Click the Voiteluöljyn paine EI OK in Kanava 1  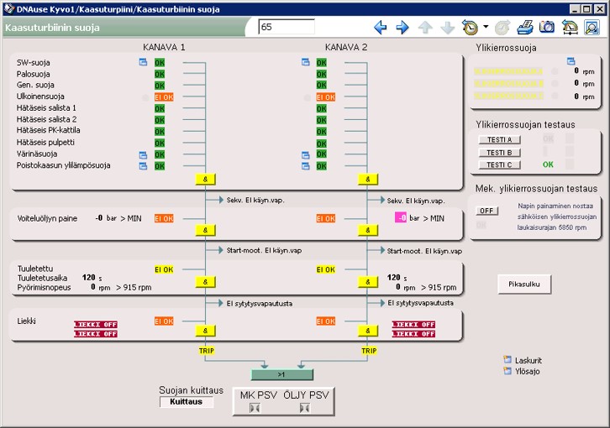164,218
